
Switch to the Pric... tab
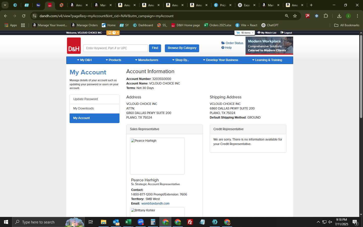click(223, 5)
